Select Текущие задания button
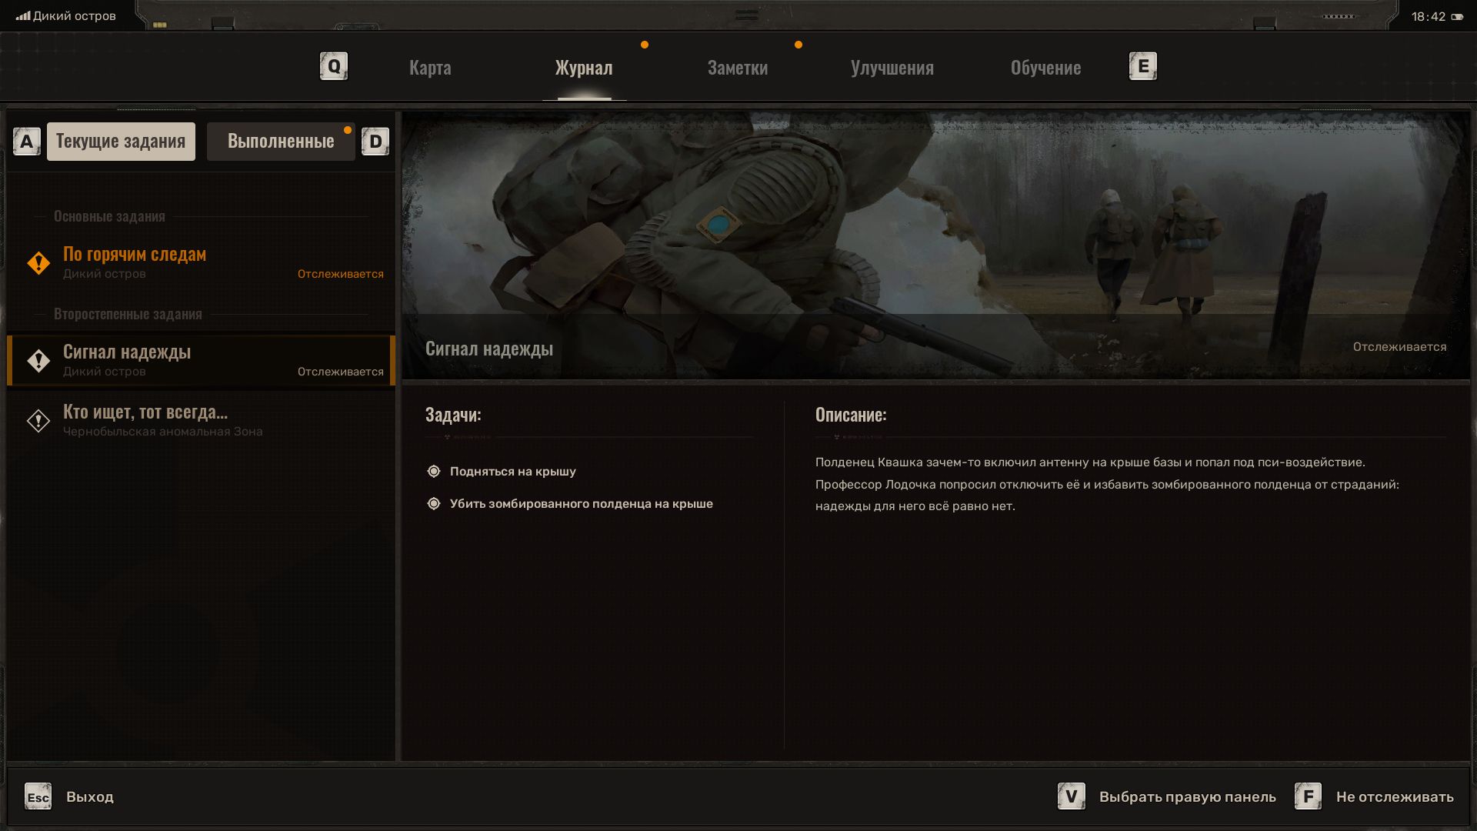Image resolution: width=1477 pixels, height=831 pixels. point(121,142)
